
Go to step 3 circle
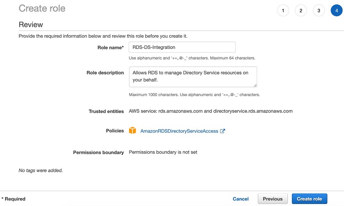[319, 10]
